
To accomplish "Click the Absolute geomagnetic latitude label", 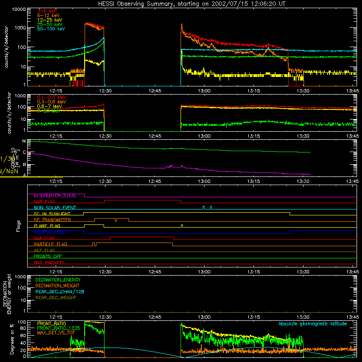I will (x=313, y=324).
